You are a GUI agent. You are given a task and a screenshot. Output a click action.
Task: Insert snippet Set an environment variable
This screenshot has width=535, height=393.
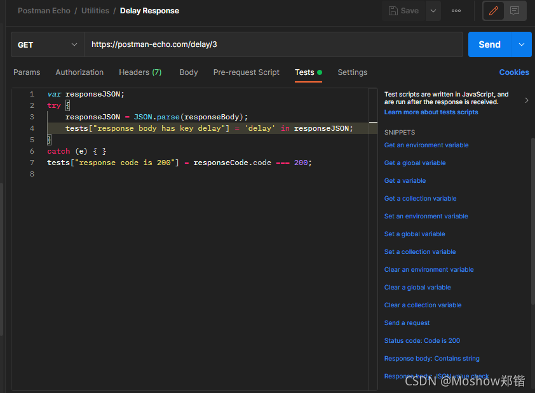pos(426,216)
